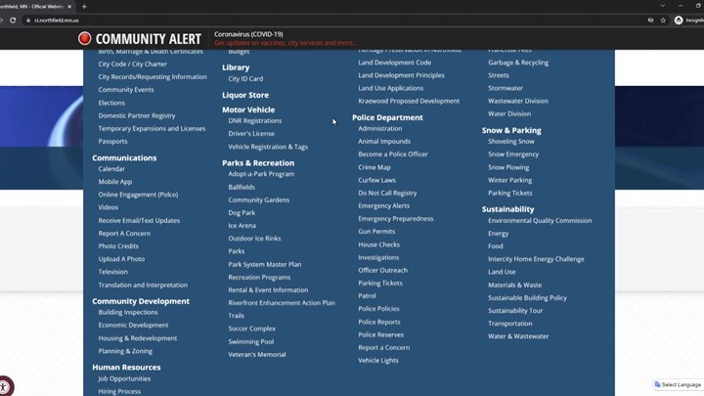Go to Ice Arena page
704x396 pixels.
tap(242, 226)
